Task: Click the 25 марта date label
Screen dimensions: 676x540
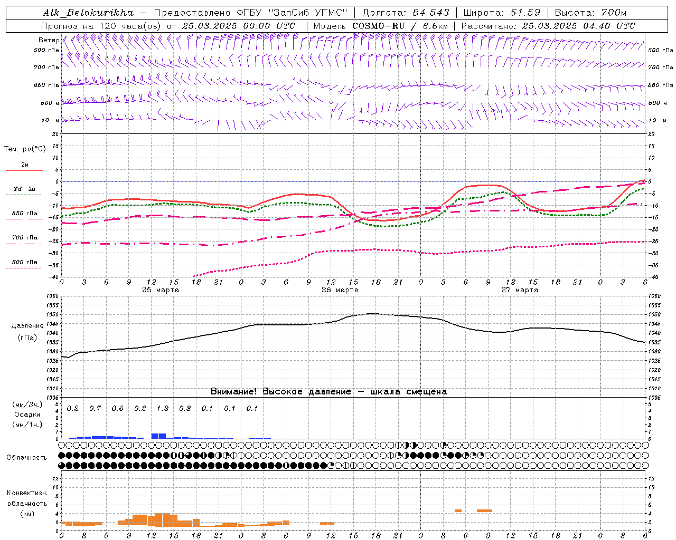Action: tap(161, 290)
